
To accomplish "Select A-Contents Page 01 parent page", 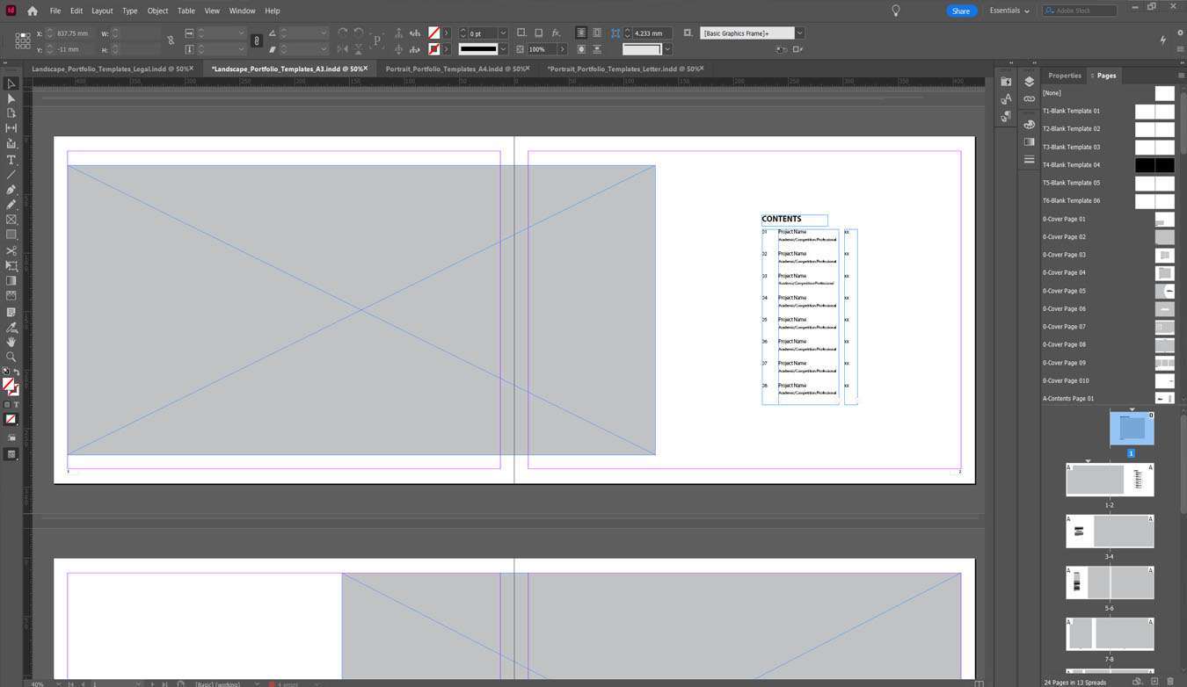I will click(1108, 399).
